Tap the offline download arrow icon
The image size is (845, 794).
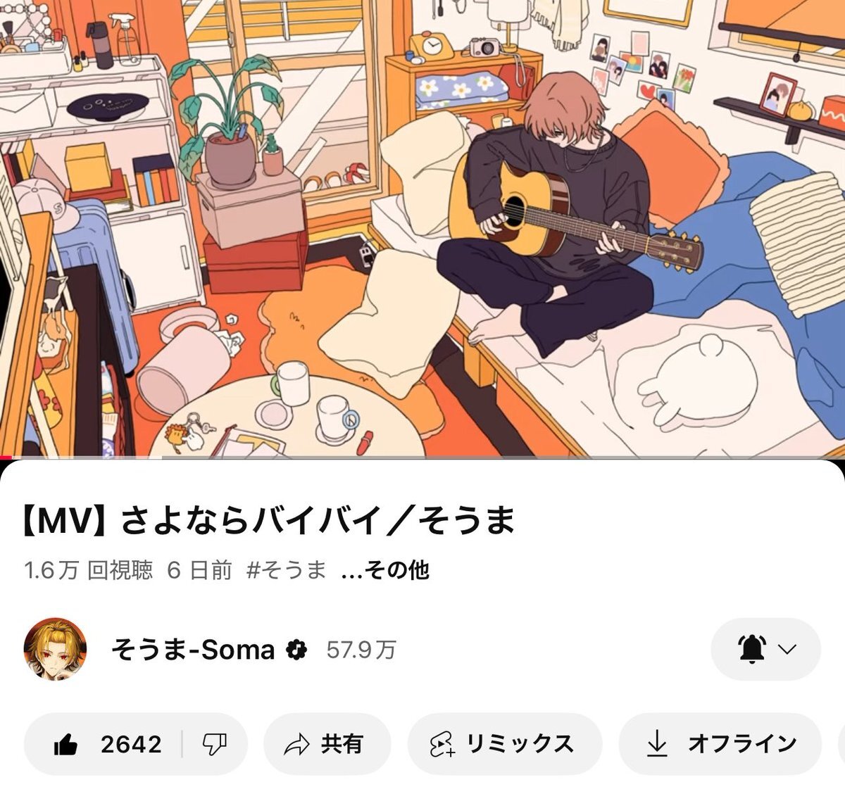coord(656,743)
